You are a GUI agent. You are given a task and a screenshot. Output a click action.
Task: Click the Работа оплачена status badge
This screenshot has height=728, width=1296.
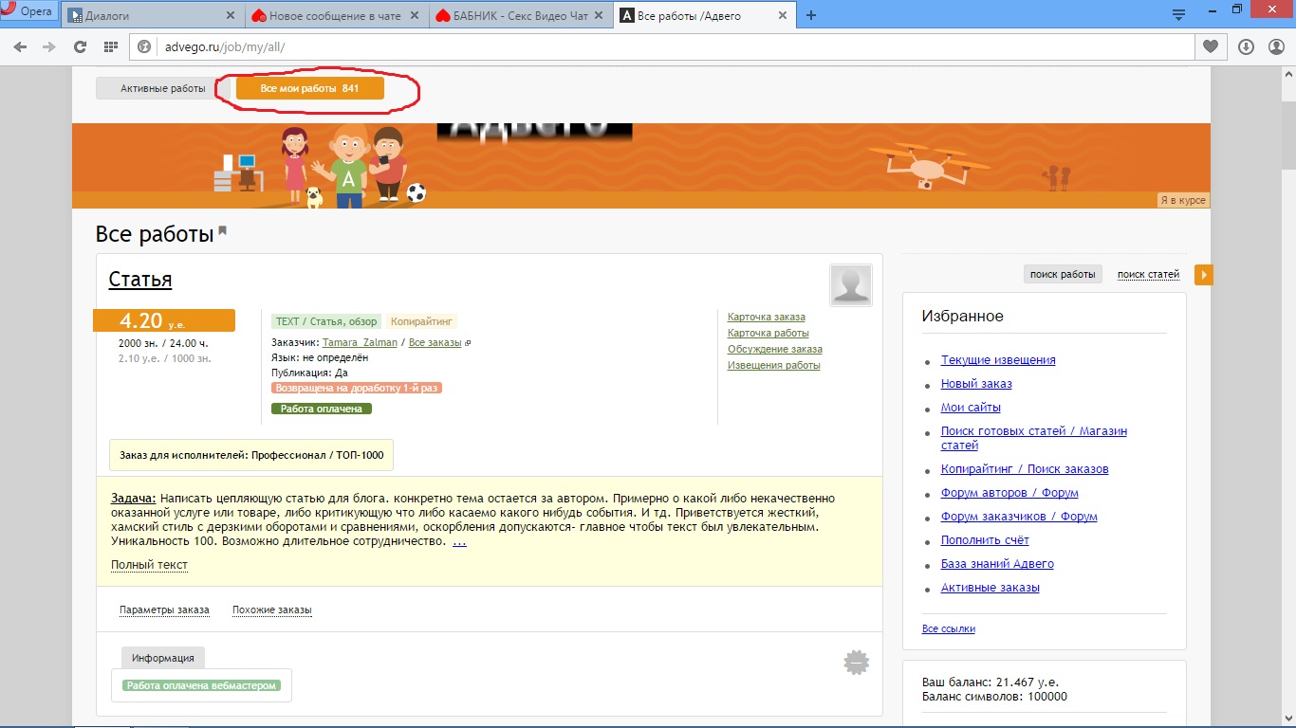pyautogui.click(x=322, y=409)
